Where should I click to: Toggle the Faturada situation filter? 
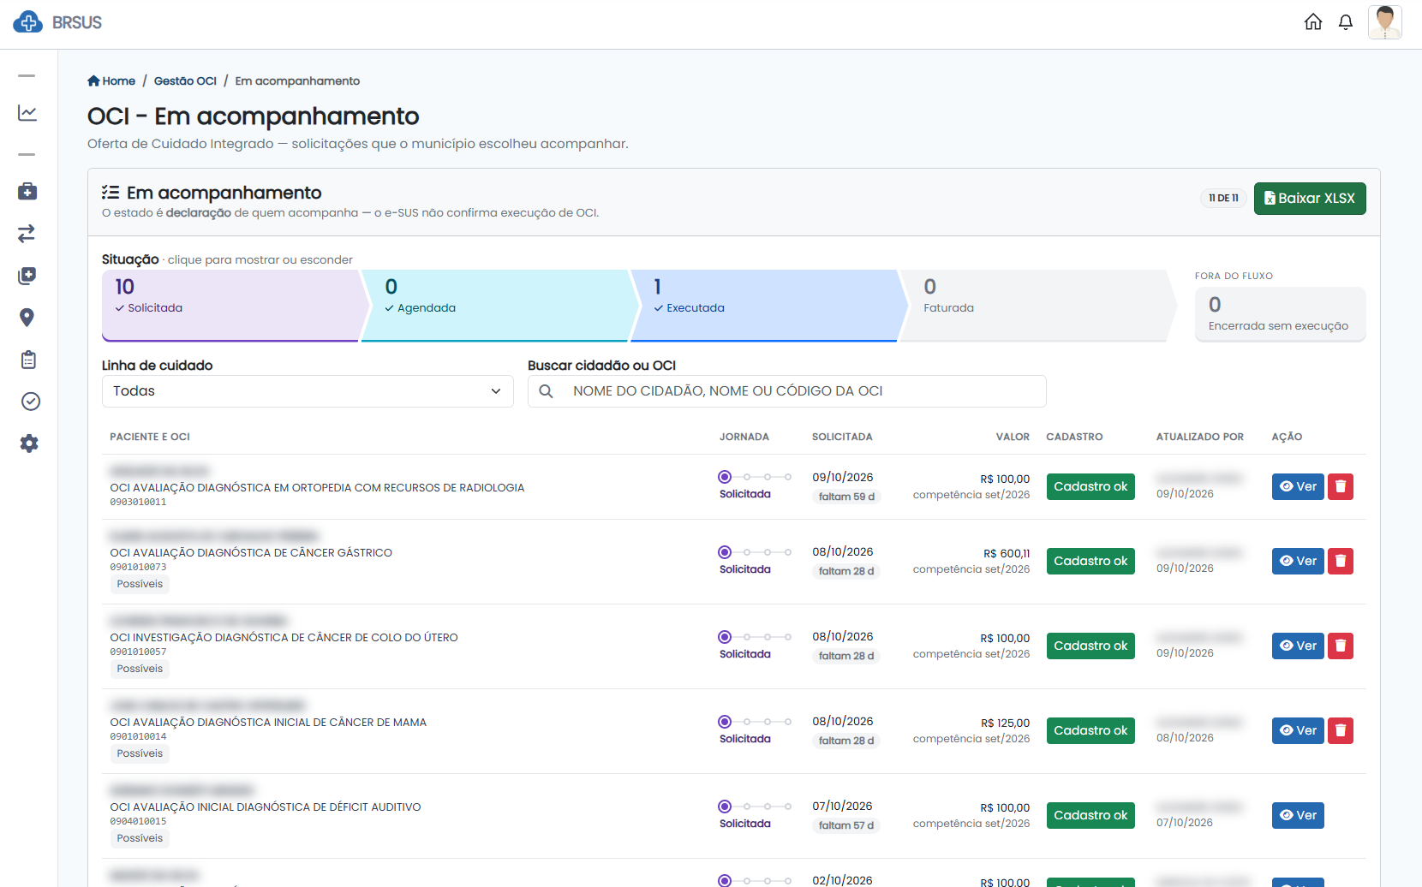pos(1038,306)
